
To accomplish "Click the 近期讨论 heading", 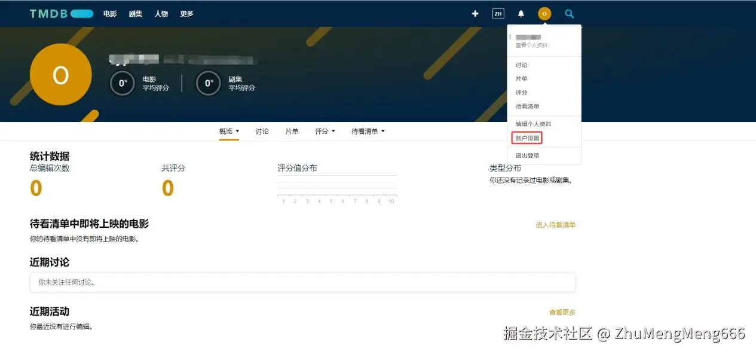I will click(50, 263).
